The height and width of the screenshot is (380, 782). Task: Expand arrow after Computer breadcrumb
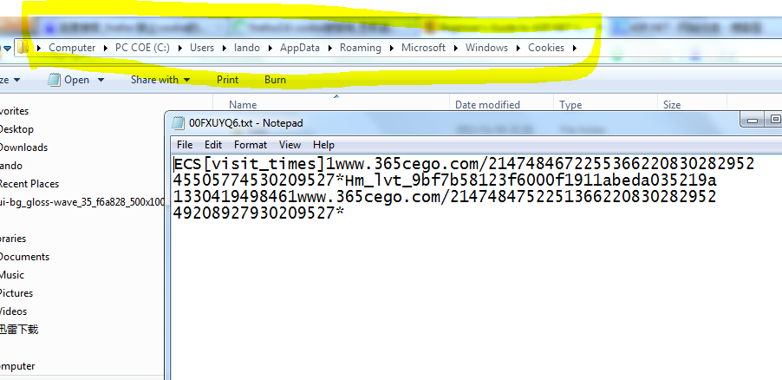[x=106, y=48]
